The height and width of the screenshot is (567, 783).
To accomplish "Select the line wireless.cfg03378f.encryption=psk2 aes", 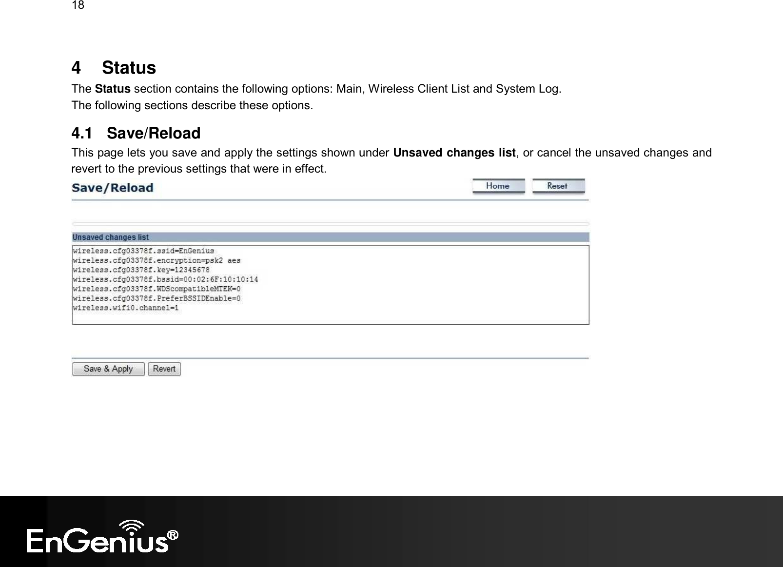I will (157, 260).
